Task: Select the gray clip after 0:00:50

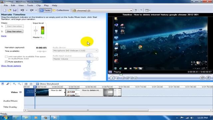Action: point(108,92)
